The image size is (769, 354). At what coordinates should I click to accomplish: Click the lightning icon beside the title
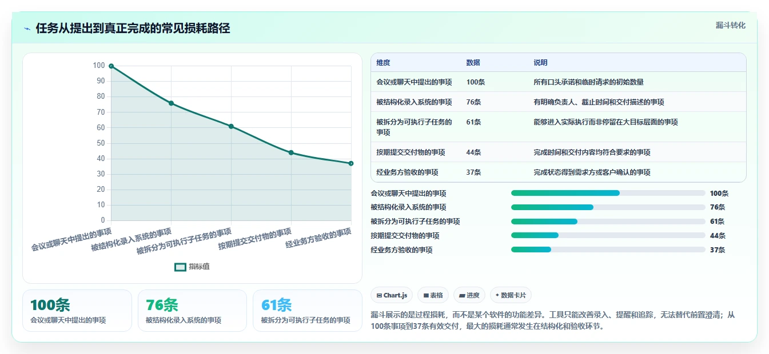(x=27, y=29)
